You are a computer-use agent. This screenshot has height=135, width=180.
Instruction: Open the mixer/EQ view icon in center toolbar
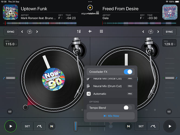(x=79, y=31)
